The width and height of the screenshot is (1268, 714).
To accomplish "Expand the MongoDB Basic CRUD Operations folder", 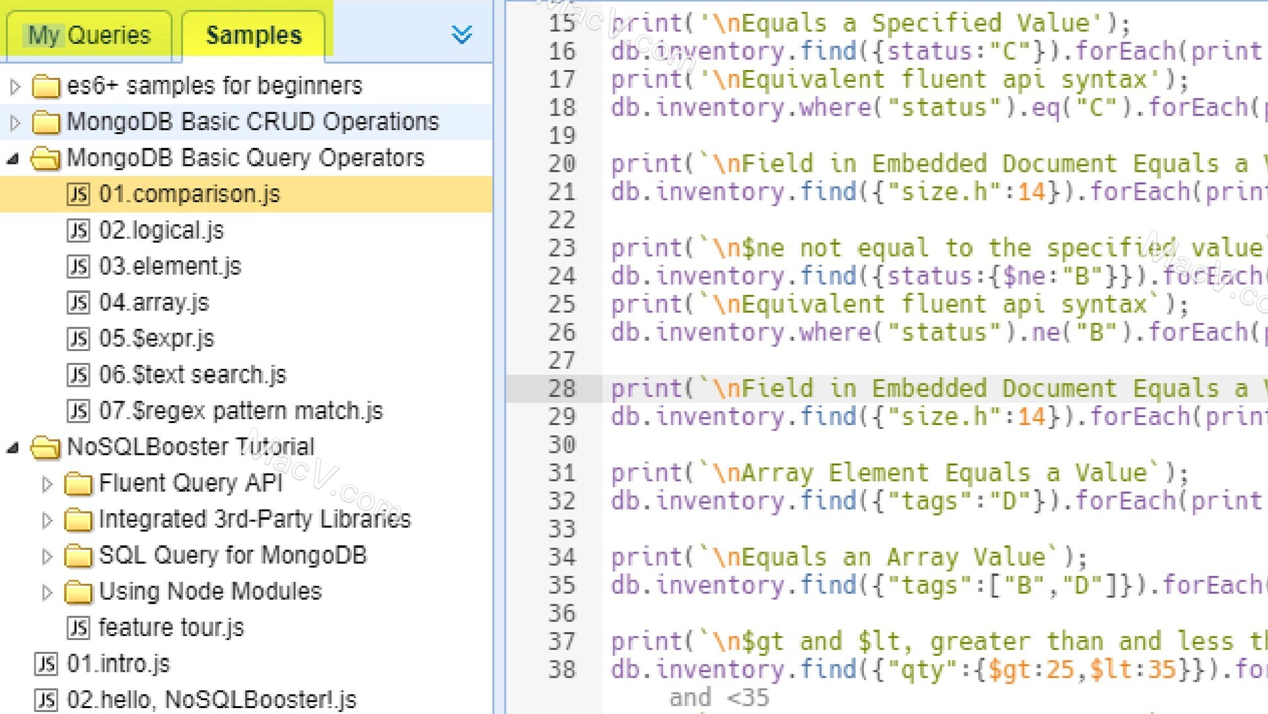I will click(x=15, y=122).
